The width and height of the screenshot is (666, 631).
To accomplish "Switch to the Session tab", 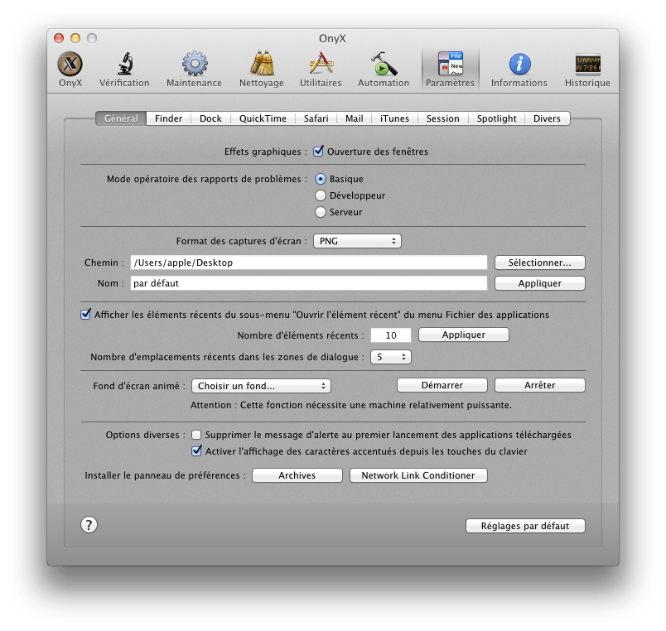I will click(x=443, y=118).
